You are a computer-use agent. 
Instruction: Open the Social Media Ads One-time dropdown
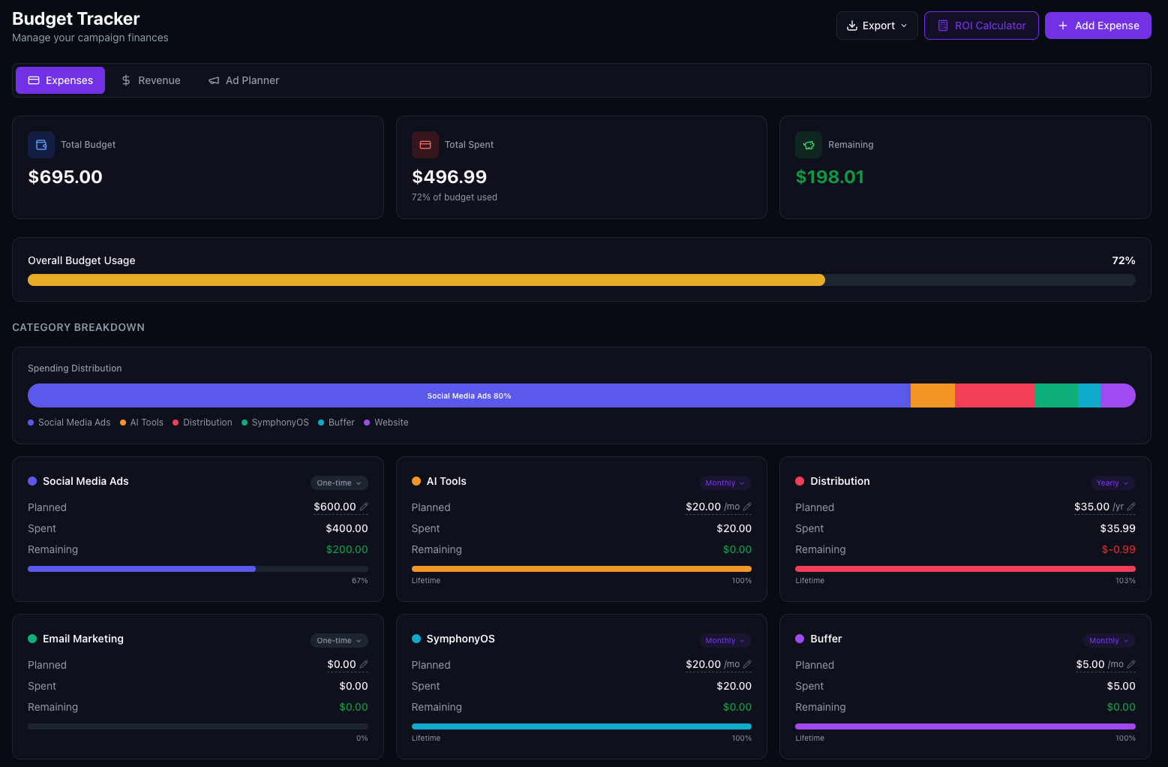pos(339,483)
